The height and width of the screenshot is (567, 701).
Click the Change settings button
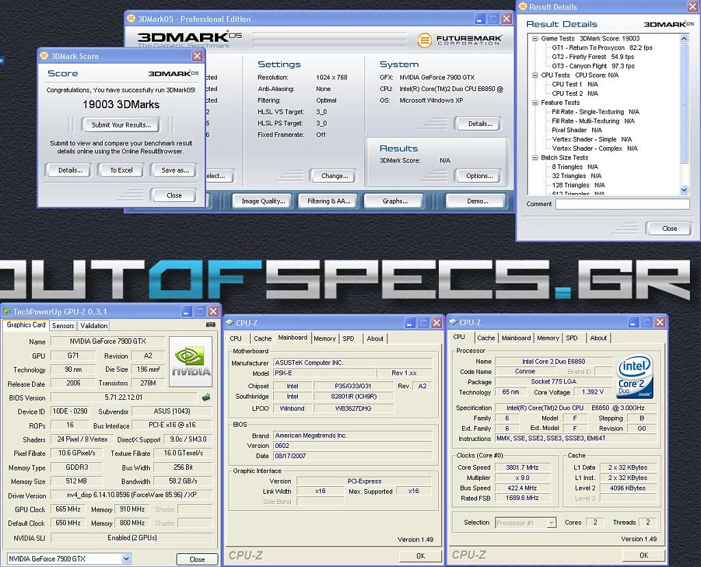[x=334, y=176]
